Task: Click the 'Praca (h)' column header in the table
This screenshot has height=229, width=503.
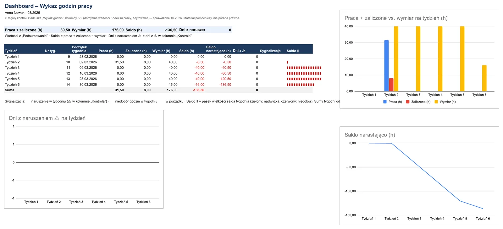Action: click(x=106, y=51)
